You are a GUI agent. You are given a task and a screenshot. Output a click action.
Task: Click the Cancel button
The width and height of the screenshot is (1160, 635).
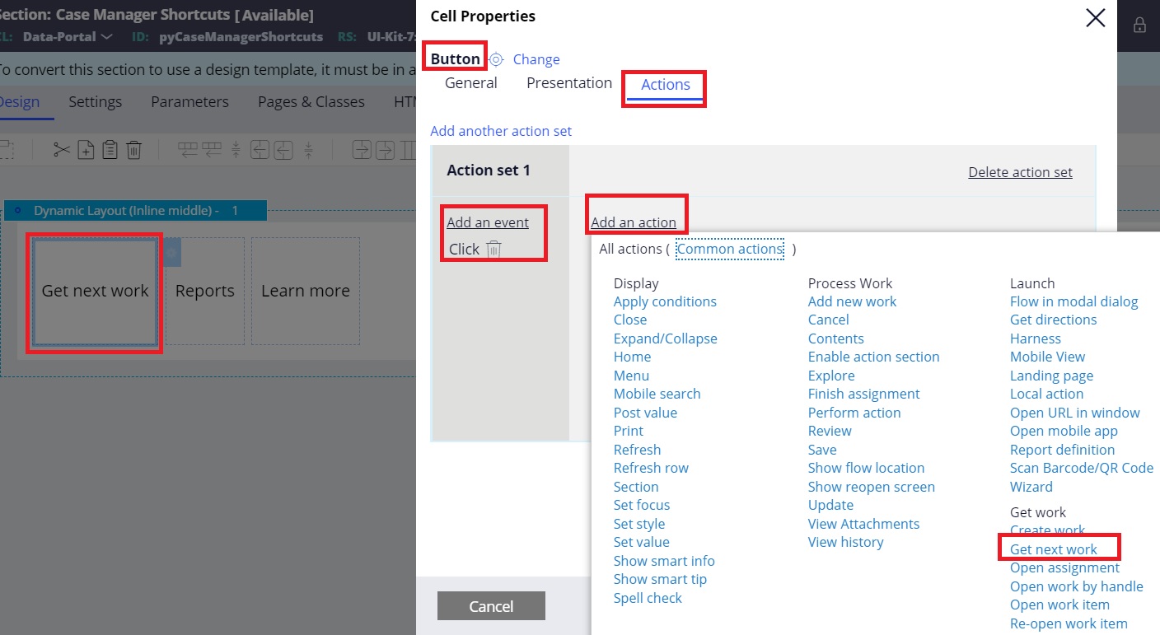491,605
